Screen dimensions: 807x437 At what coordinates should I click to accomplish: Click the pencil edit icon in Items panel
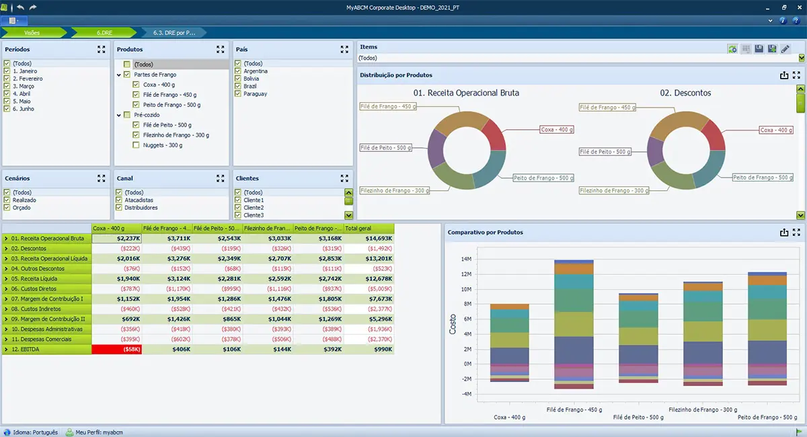pyautogui.click(x=785, y=49)
